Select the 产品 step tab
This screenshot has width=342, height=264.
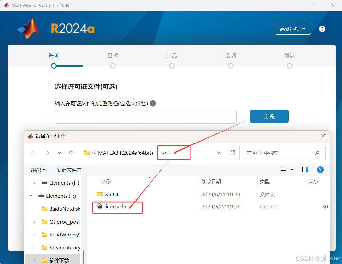(x=172, y=55)
